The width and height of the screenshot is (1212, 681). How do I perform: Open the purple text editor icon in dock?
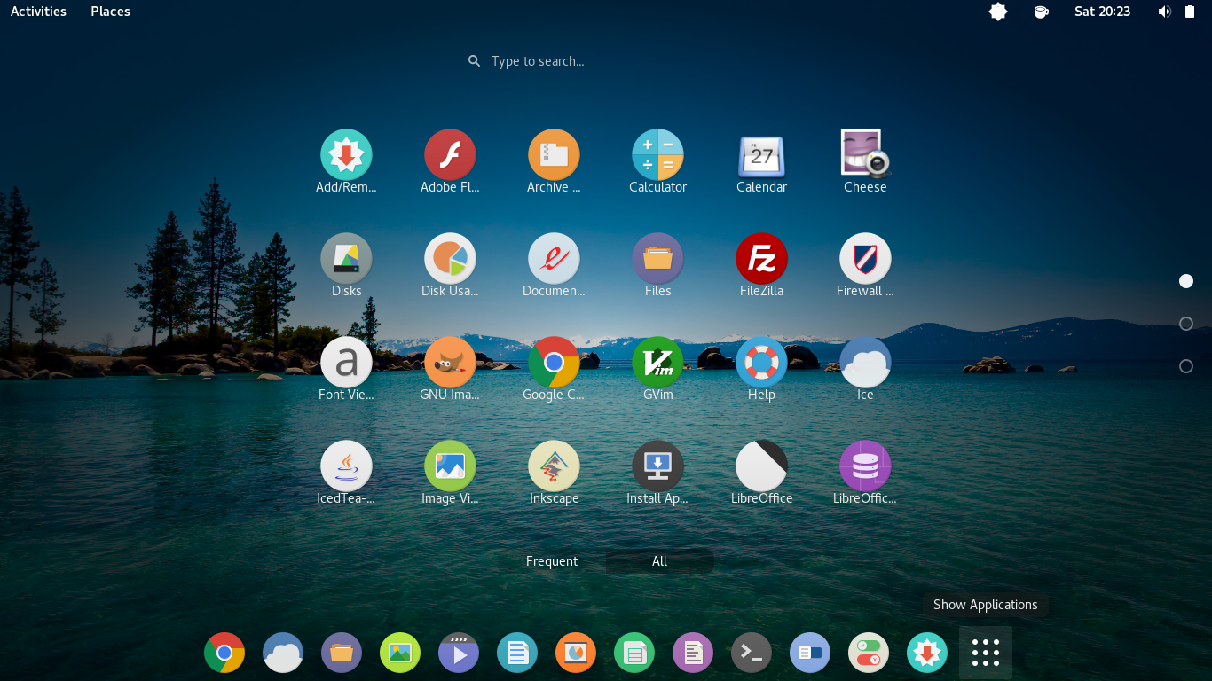pyautogui.click(x=693, y=654)
